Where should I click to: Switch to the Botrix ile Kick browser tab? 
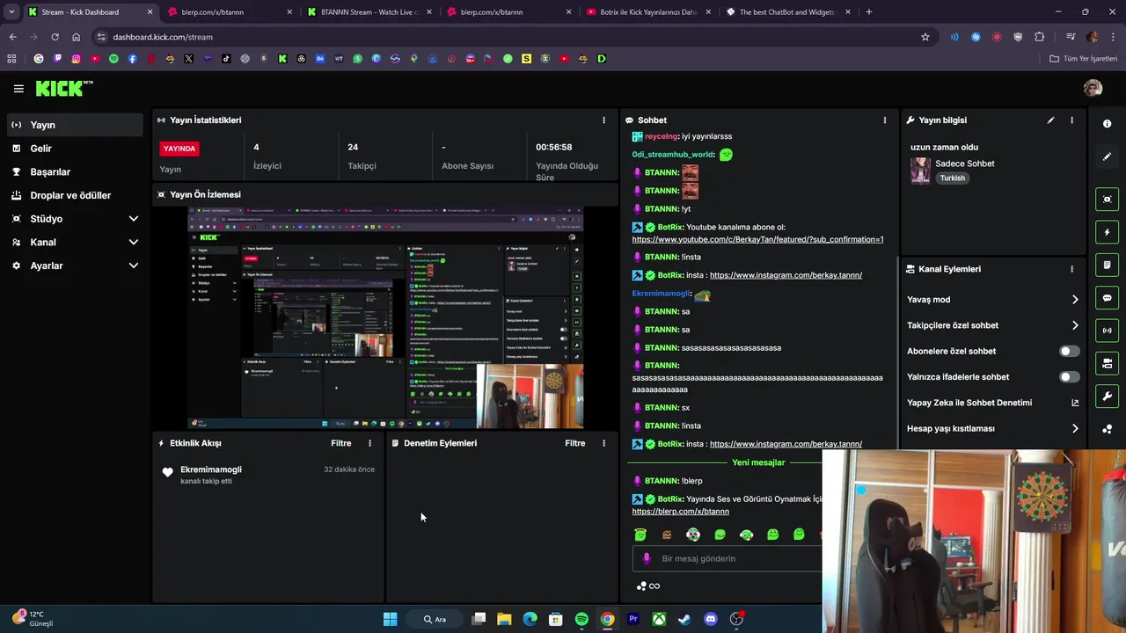[649, 12]
